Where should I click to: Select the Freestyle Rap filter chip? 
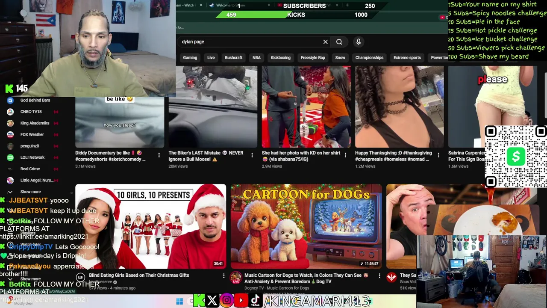click(x=313, y=57)
